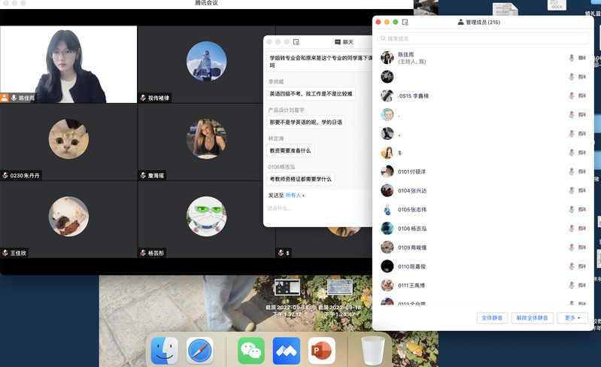Dock the members panel using the title bar icon

click(405, 23)
